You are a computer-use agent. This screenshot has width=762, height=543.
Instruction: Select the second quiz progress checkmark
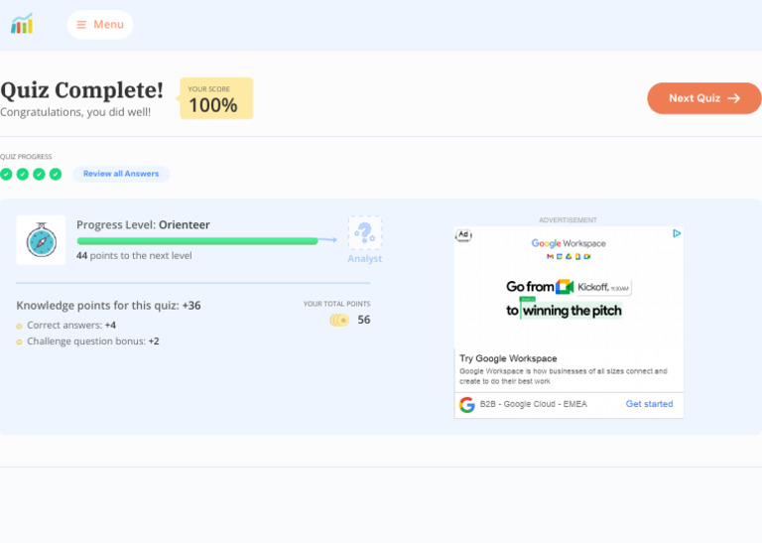tap(23, 174)
